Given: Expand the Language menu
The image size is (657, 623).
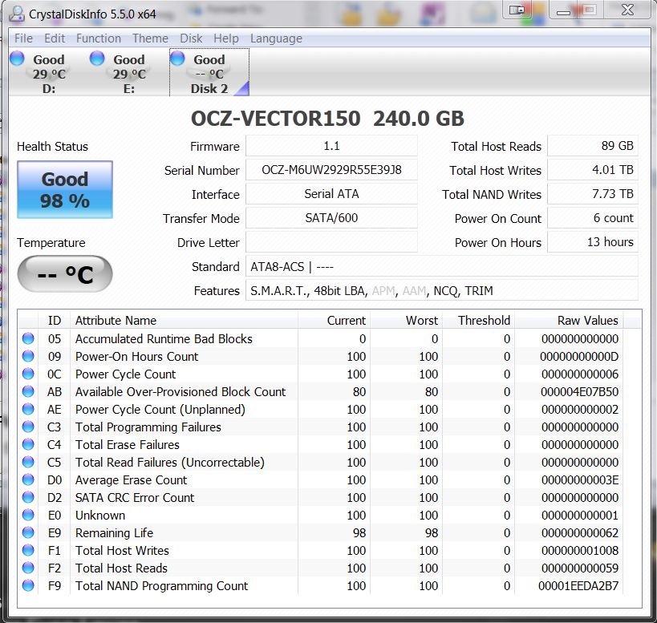Looking at the screenshot, I should pyautogui.click(x=276, y=38).
